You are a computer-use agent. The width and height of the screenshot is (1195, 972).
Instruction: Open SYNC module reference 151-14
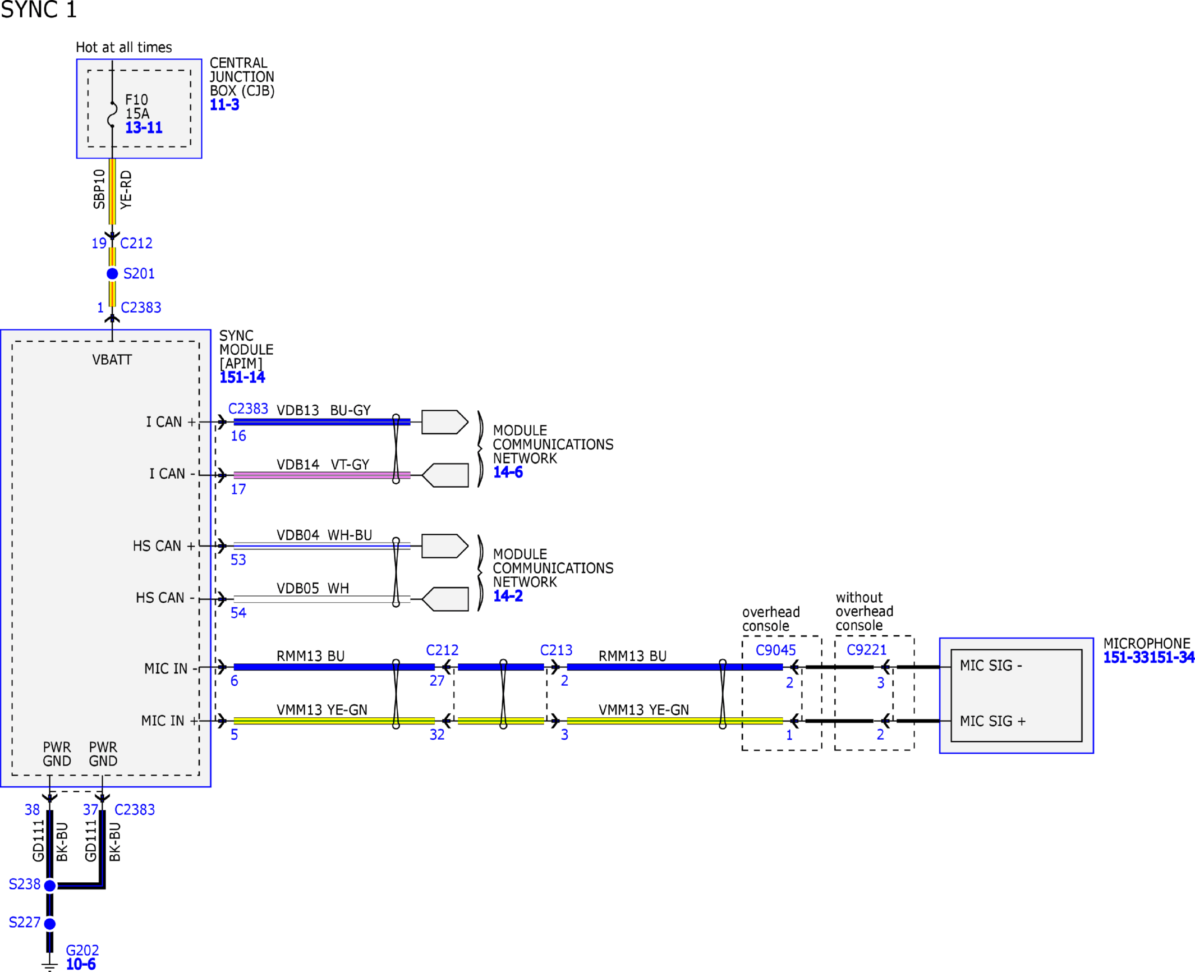coord(242,377)
